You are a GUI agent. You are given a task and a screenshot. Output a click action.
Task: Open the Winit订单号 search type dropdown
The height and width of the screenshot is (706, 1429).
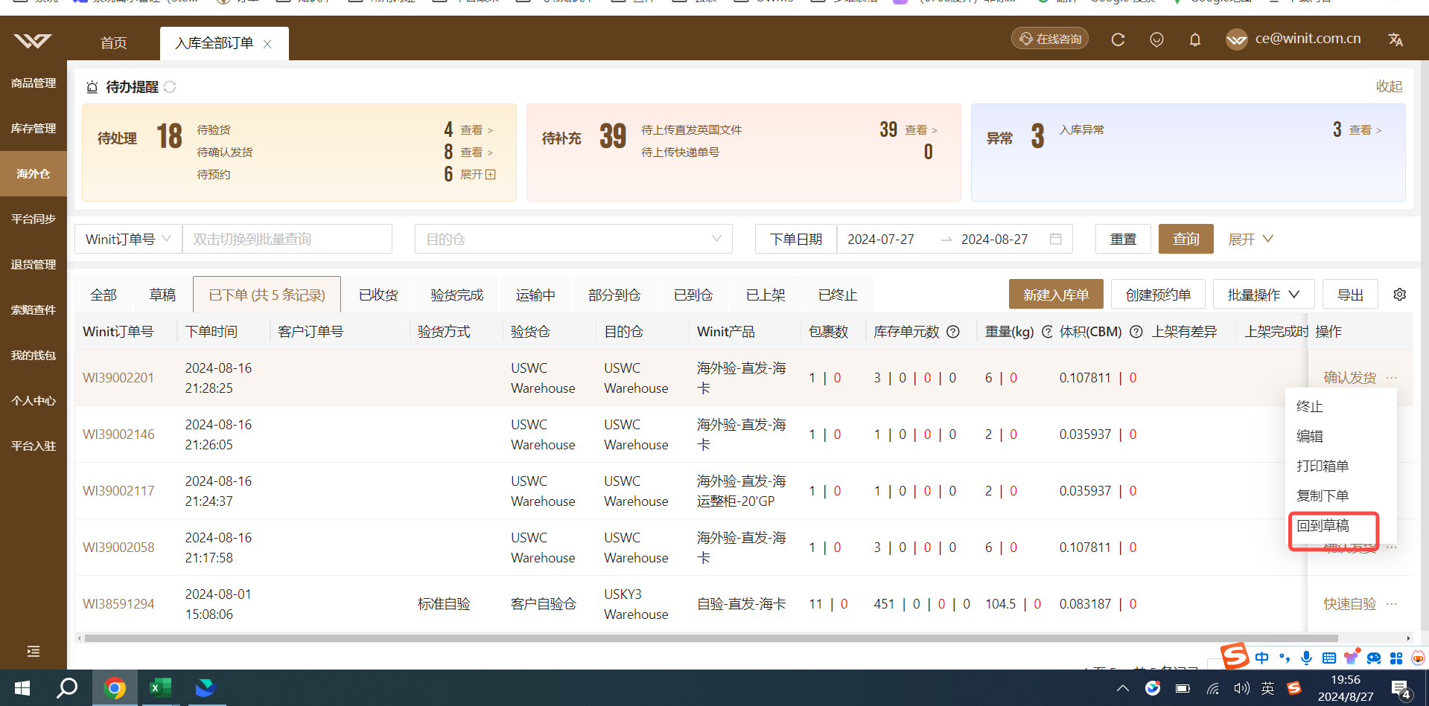[x=128, y=239]
